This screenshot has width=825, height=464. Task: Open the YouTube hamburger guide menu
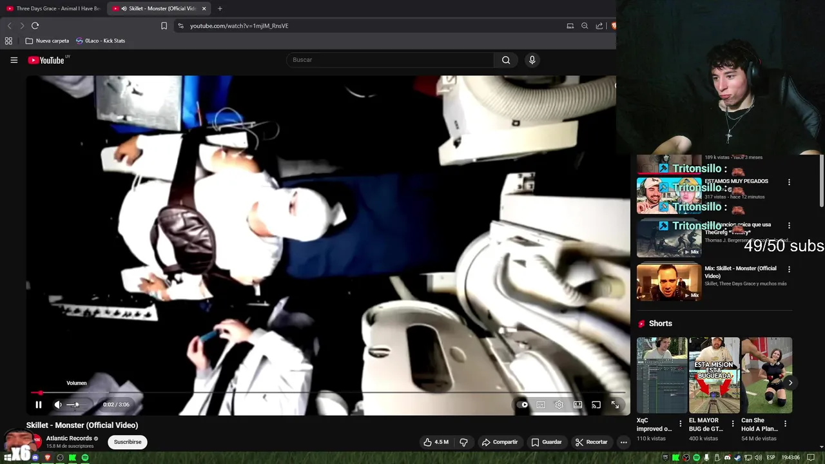tap(14, 60)
